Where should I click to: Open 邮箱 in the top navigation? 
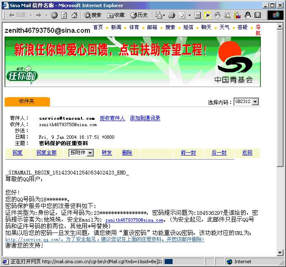click(152, 27)
